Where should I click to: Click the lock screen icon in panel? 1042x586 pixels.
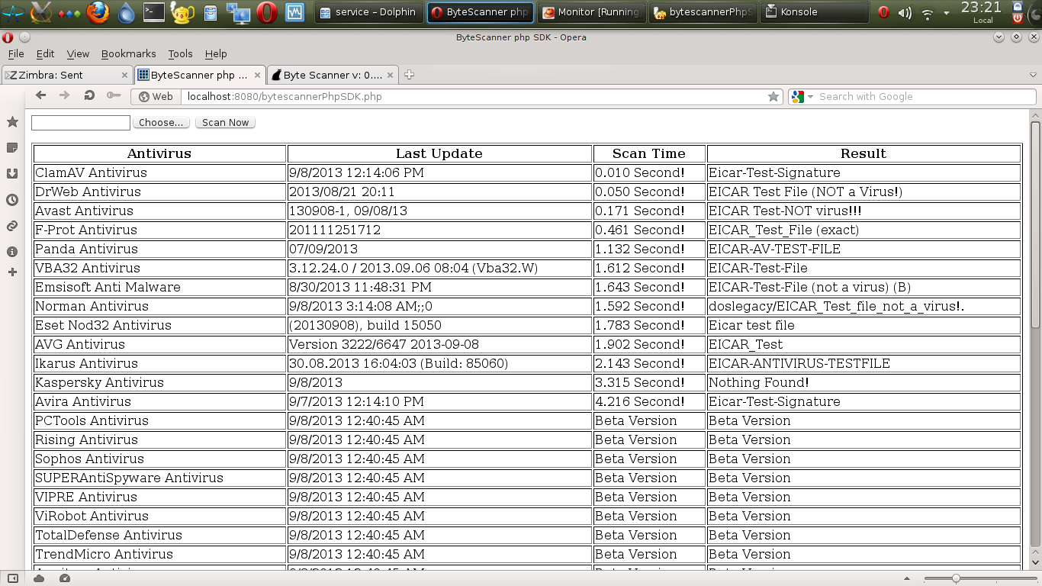click(1018, 6)
